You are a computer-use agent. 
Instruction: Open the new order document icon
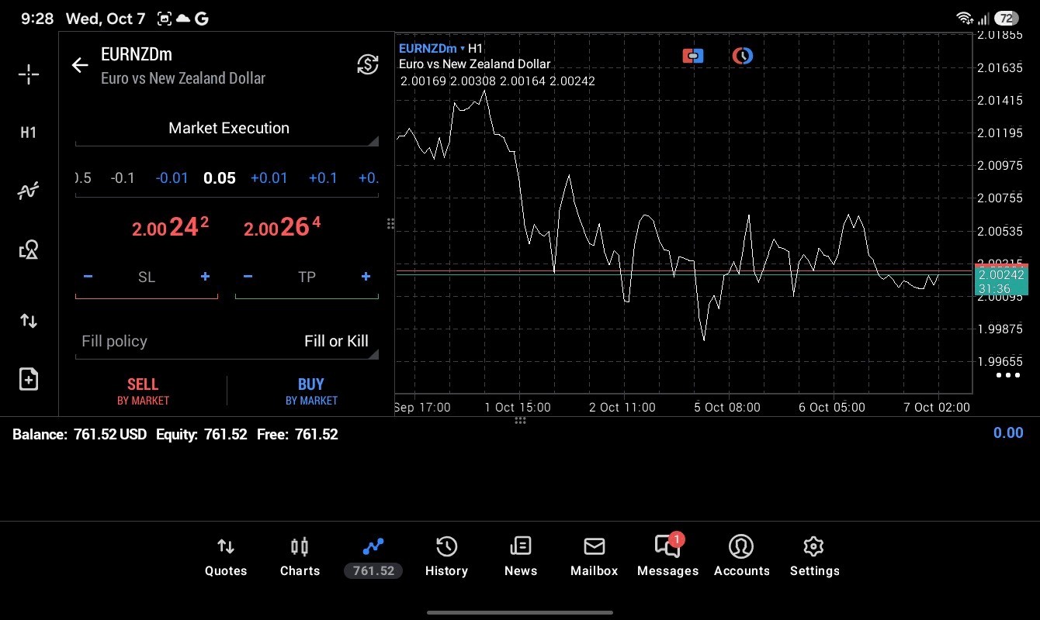coord(29,379)
